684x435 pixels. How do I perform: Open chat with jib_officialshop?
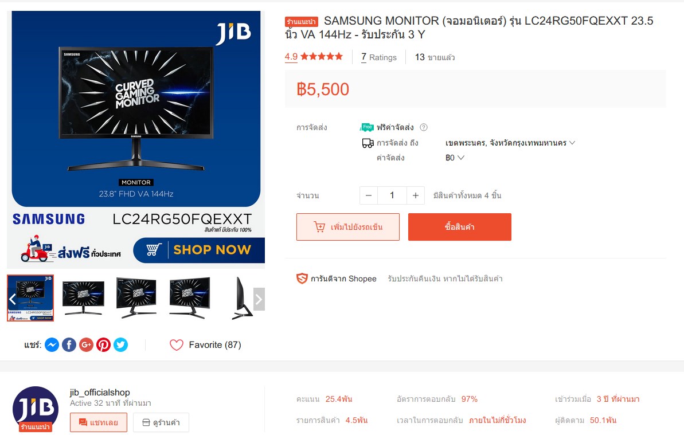(x=99, y=422)
